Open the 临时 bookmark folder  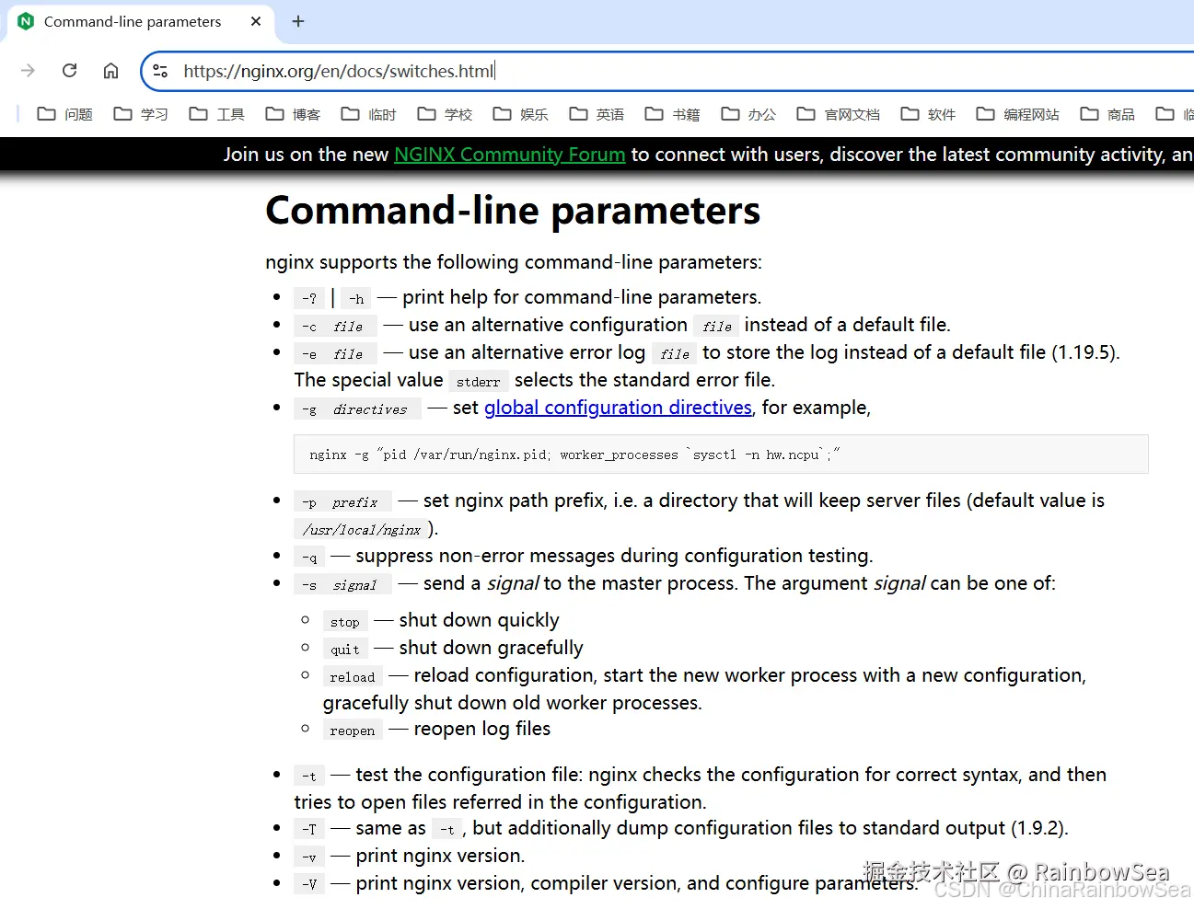point(368,114)
